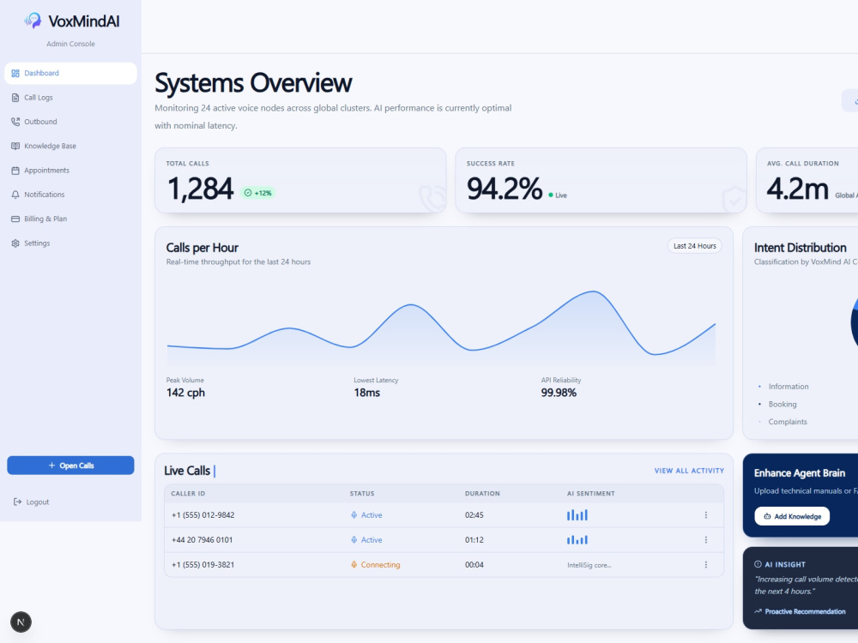Click the Calls per Hour line chart
858x643 pixels.
pos(441,327)
